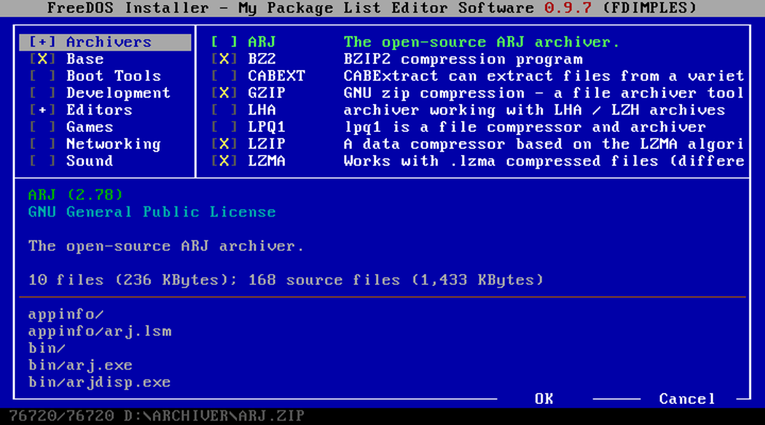
Task: Select the Development category
Action: coord(119,93)
